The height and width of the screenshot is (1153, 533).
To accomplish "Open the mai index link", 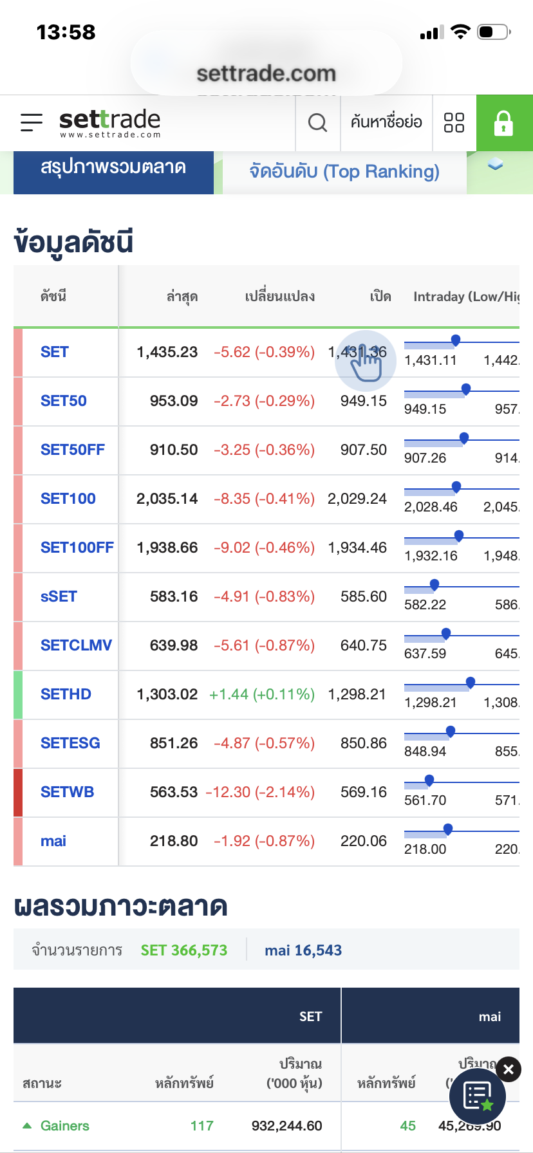I will pos(53,841).
